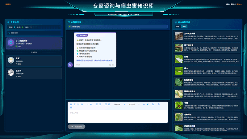Switch to the 病害 tab

pos(178,27)
